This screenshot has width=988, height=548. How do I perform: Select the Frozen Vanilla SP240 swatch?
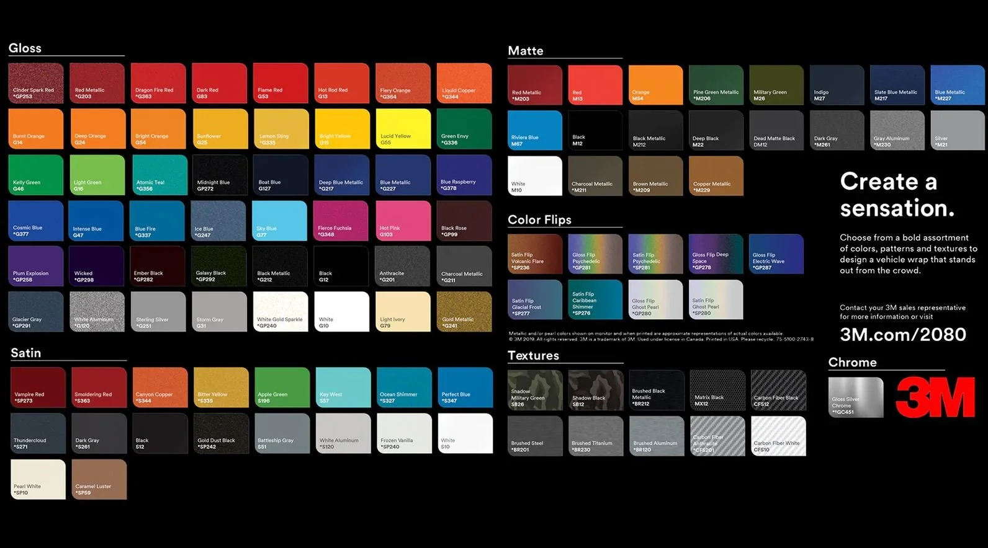405,433
